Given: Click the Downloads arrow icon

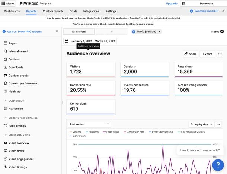Looking at the screenshot, I should pos(6,67).
